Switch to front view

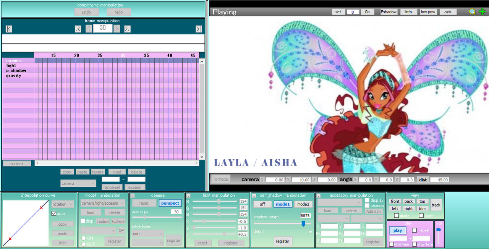coord(395,201)
